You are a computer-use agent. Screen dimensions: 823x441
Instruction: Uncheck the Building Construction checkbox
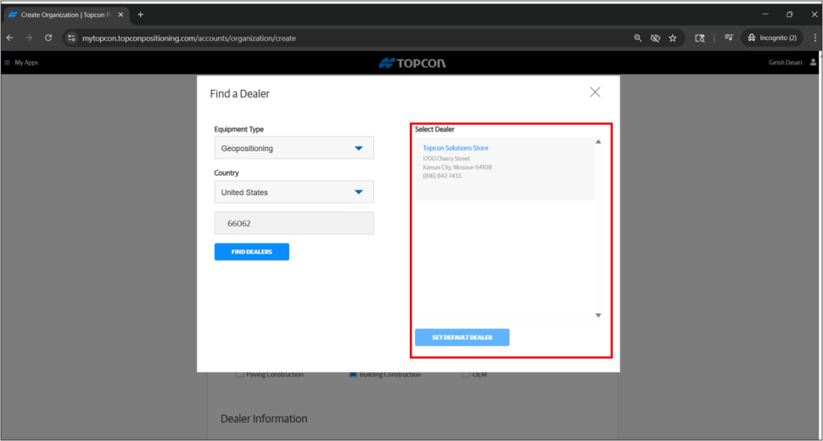pyautogui.click(x=353, y=375)
